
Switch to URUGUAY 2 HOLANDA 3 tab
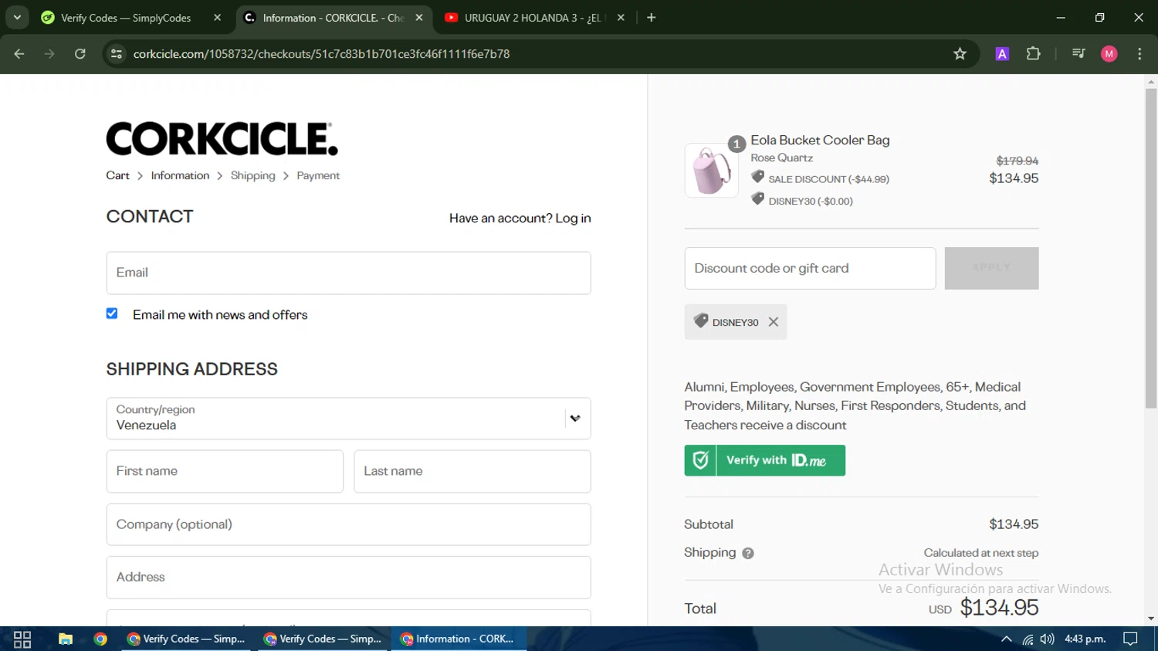533,18
